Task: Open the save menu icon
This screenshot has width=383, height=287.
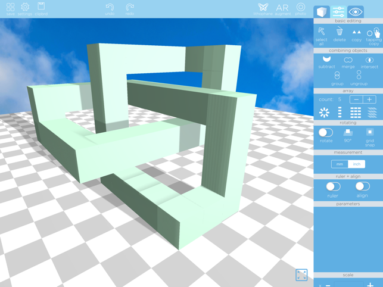Action: click(10, 9)
